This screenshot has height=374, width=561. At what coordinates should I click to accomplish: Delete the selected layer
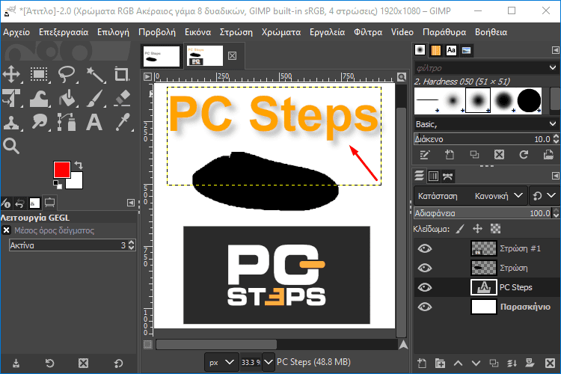tap(550, 364)
